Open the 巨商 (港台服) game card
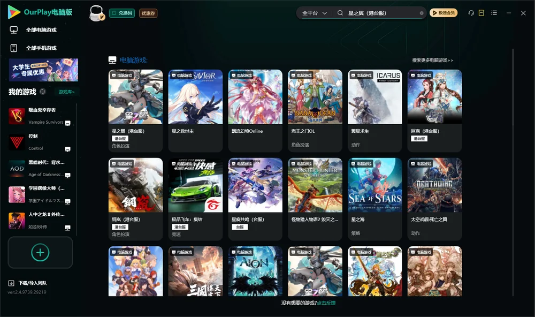Screen dimensions: 535x317 point(434,111)
